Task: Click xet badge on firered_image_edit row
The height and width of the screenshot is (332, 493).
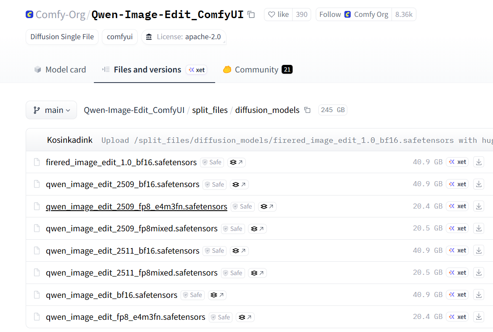Action: (458, 162)
